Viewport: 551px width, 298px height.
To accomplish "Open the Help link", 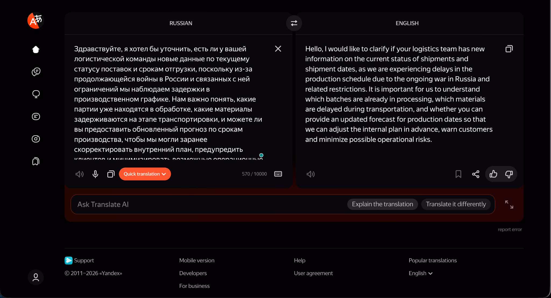I will pyautogui.click(x=299, y=260).
